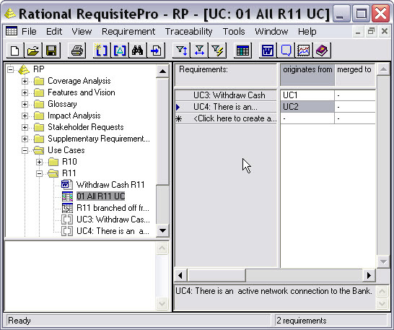The image size is (394, 330).
Task: Open the Traceability menu
Action: [x=189, y=32]
